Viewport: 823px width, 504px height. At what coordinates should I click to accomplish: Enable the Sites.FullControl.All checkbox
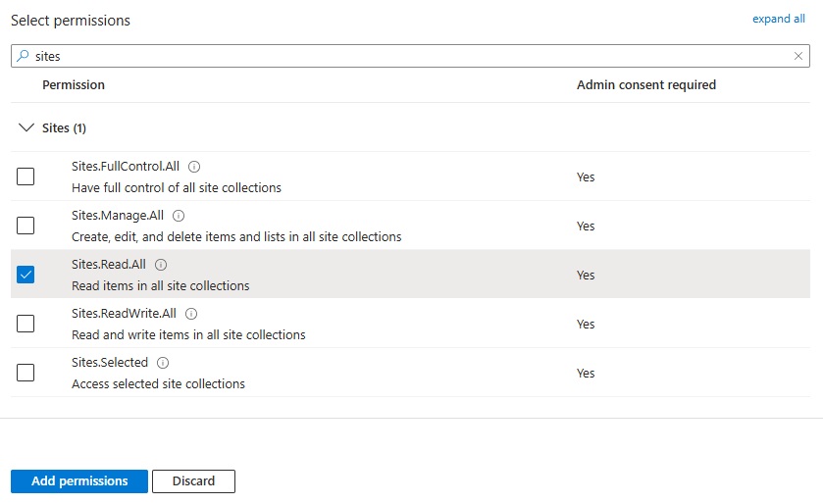(26, 176)
